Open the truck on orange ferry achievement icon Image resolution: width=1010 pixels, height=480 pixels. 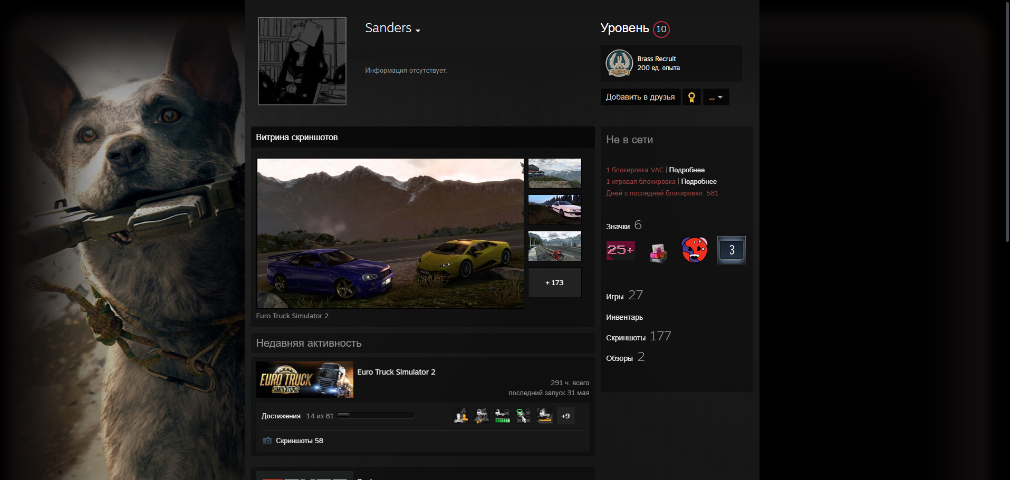point(544,416)
